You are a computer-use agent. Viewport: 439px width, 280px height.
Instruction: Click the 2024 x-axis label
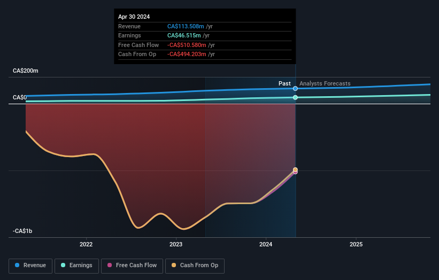point(266,244)
